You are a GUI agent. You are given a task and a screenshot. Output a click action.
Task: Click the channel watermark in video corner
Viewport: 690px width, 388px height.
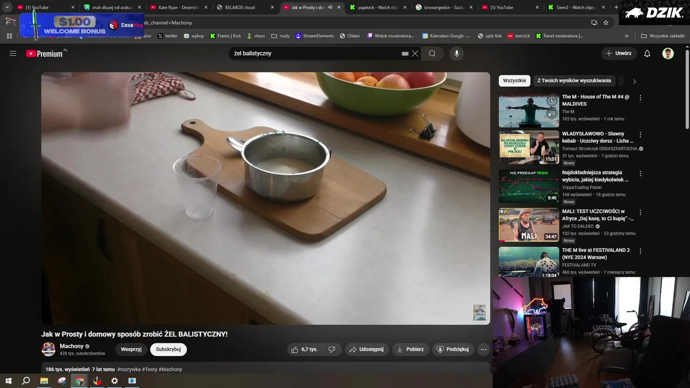pyautogui.click(x=479, y=313)
